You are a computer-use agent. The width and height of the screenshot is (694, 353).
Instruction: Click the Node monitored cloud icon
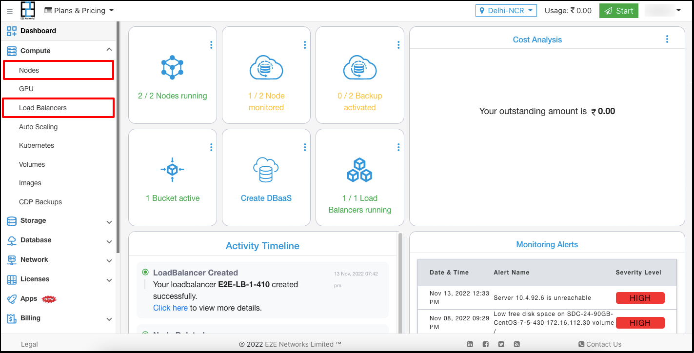[266, 67]
